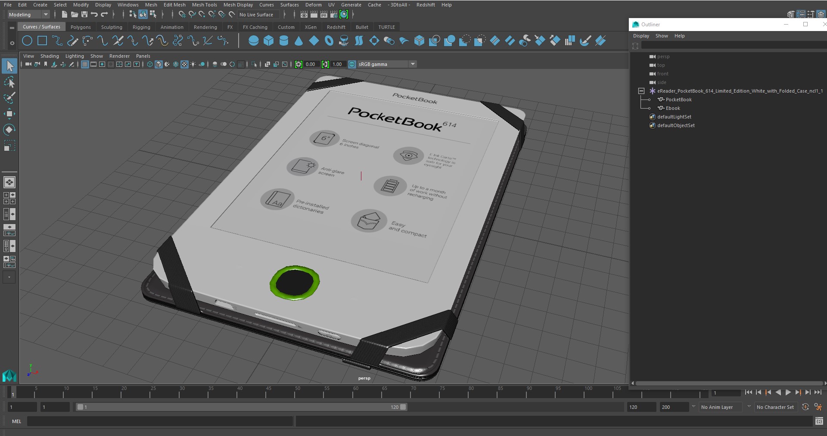Click the range slider start handle
The image size is (827, 436).
[80, 407]
